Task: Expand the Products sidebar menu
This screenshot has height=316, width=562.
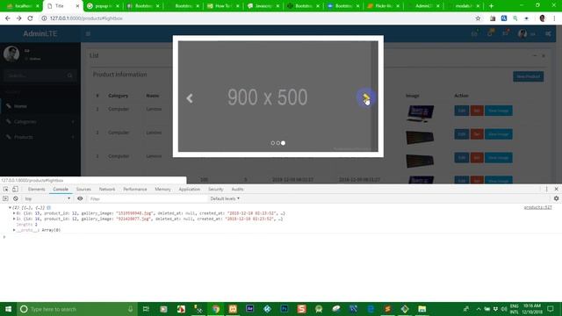Action: 40,137
